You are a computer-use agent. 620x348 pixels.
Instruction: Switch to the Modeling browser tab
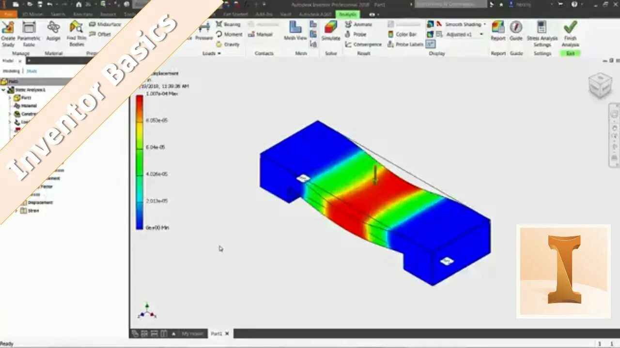pyautogui.click(x=11, y=71)
